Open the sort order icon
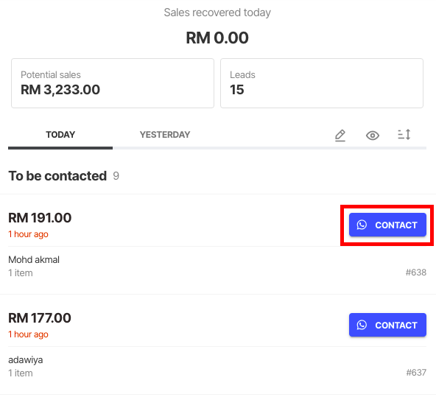Screen dimensions: 436x397 404,135
